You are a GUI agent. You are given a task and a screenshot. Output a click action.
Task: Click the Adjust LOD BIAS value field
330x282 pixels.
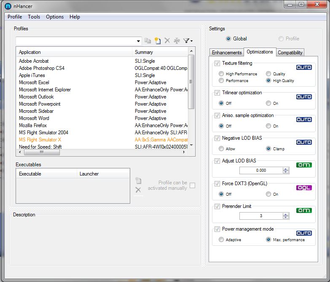pos(261,170)
